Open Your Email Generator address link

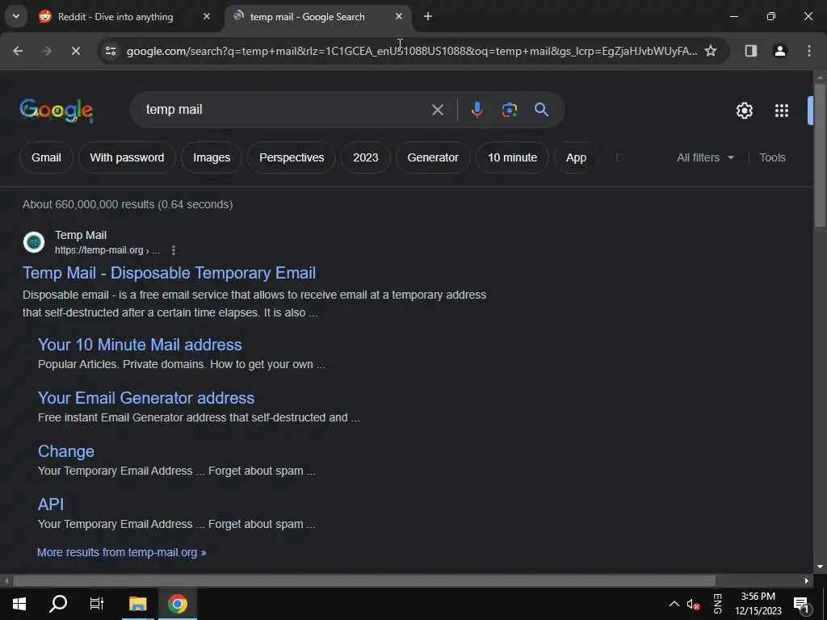pos(146,398)
